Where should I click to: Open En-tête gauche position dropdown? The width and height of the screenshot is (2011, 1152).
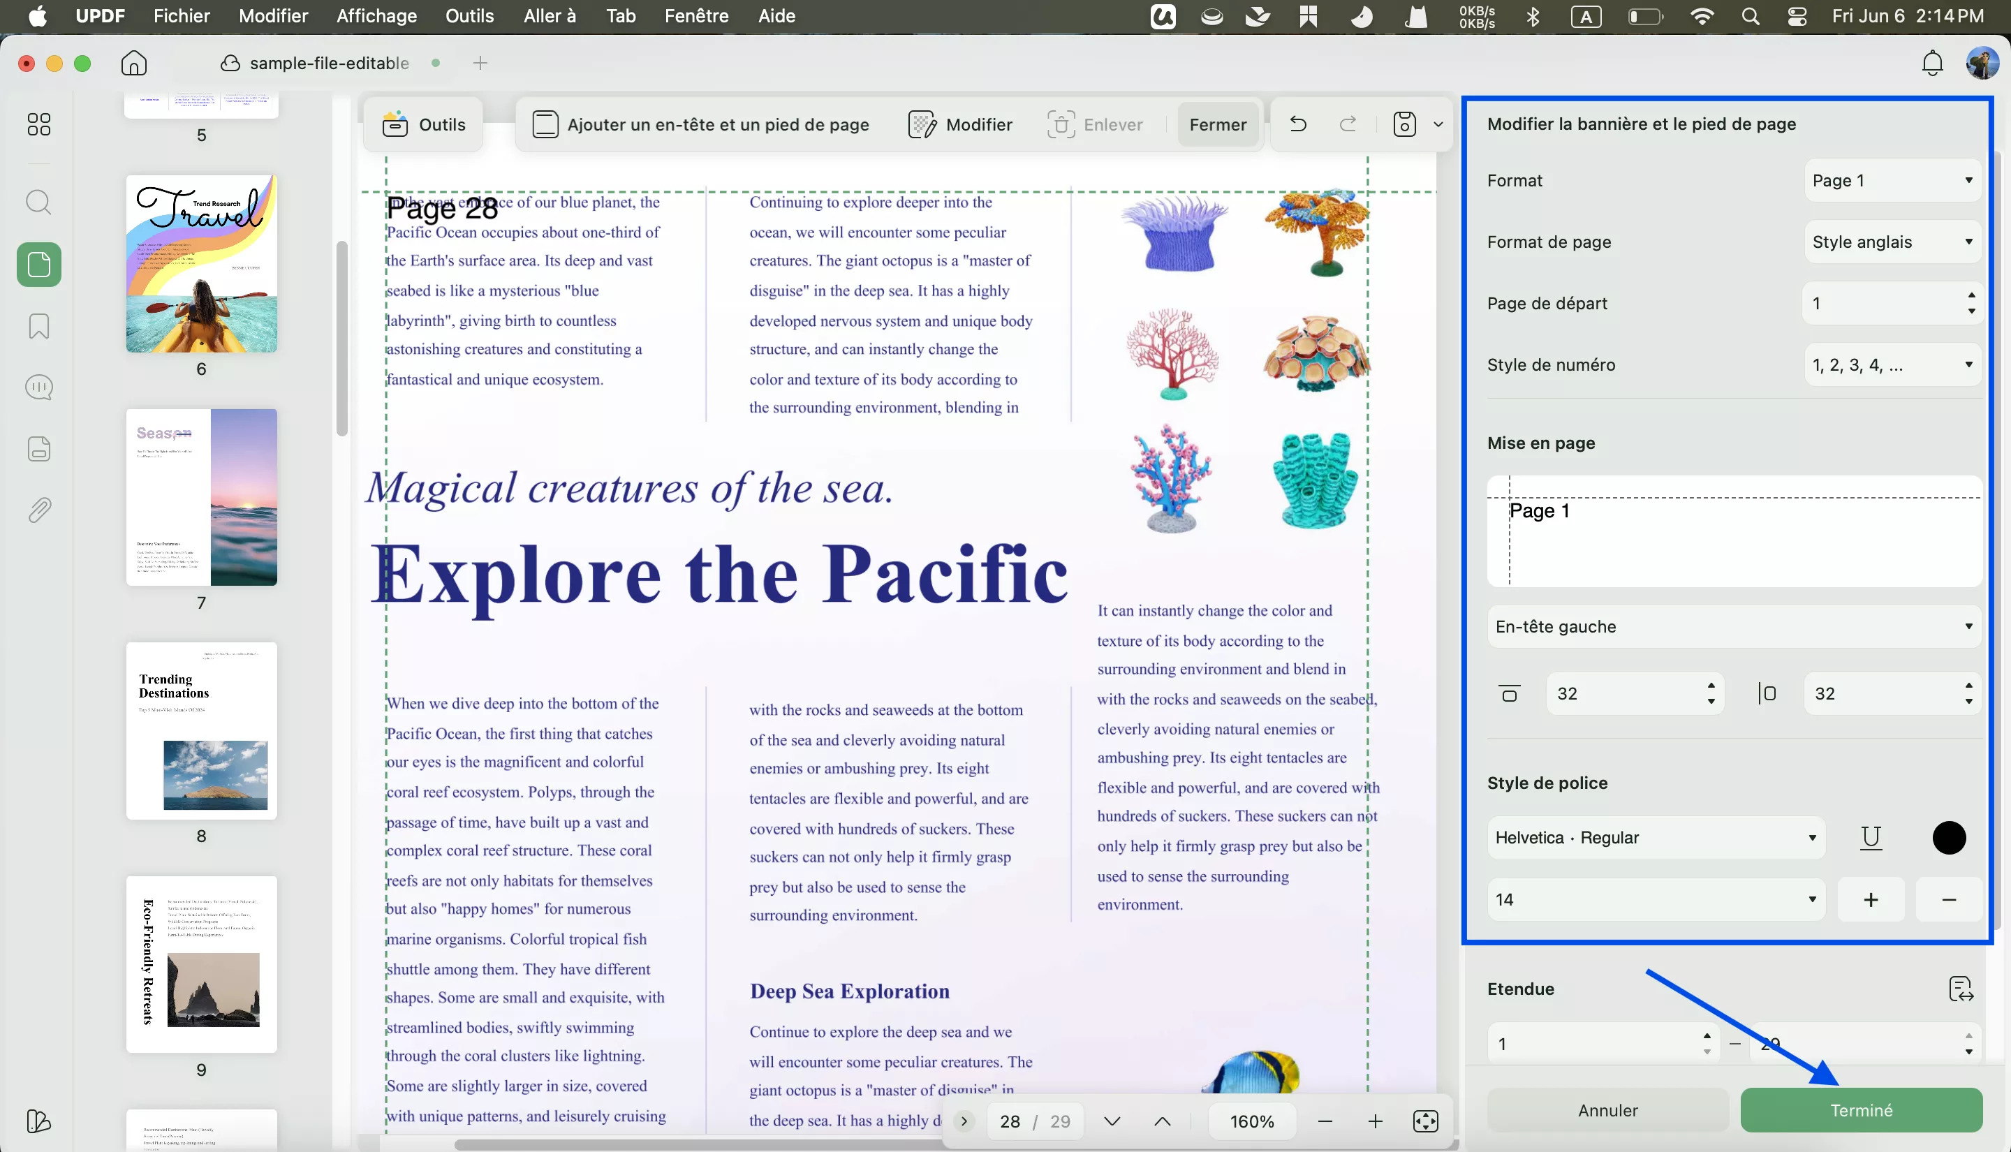tap(1734, 627)
